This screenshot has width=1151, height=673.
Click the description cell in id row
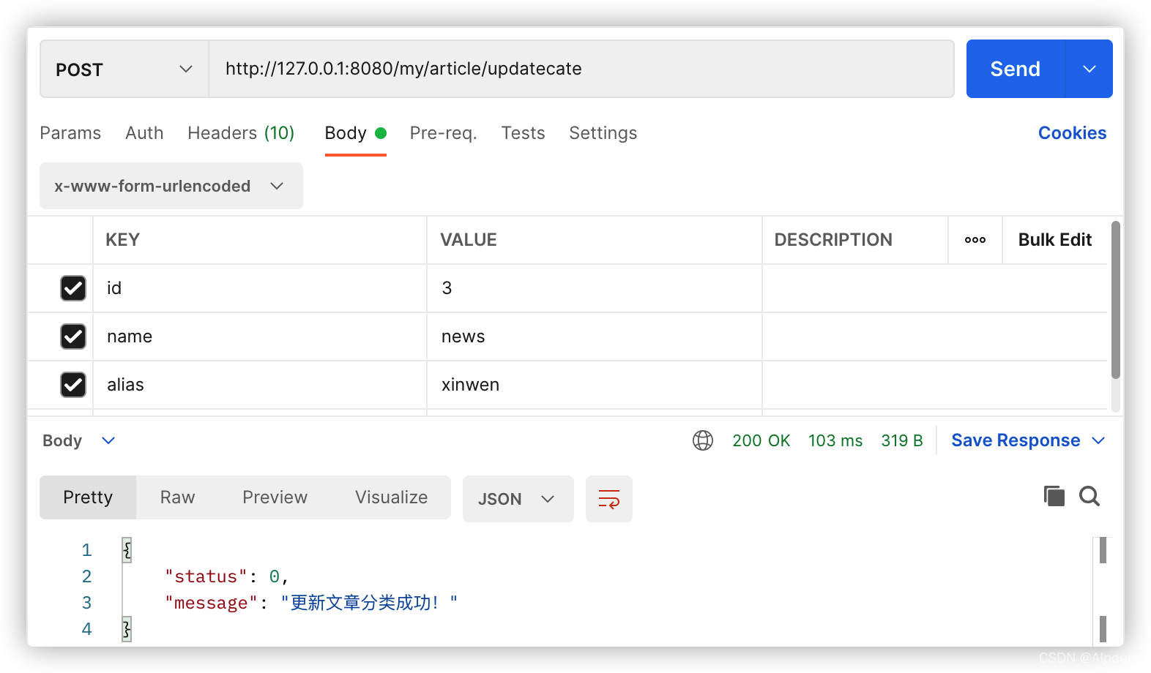tap(935, 288)
